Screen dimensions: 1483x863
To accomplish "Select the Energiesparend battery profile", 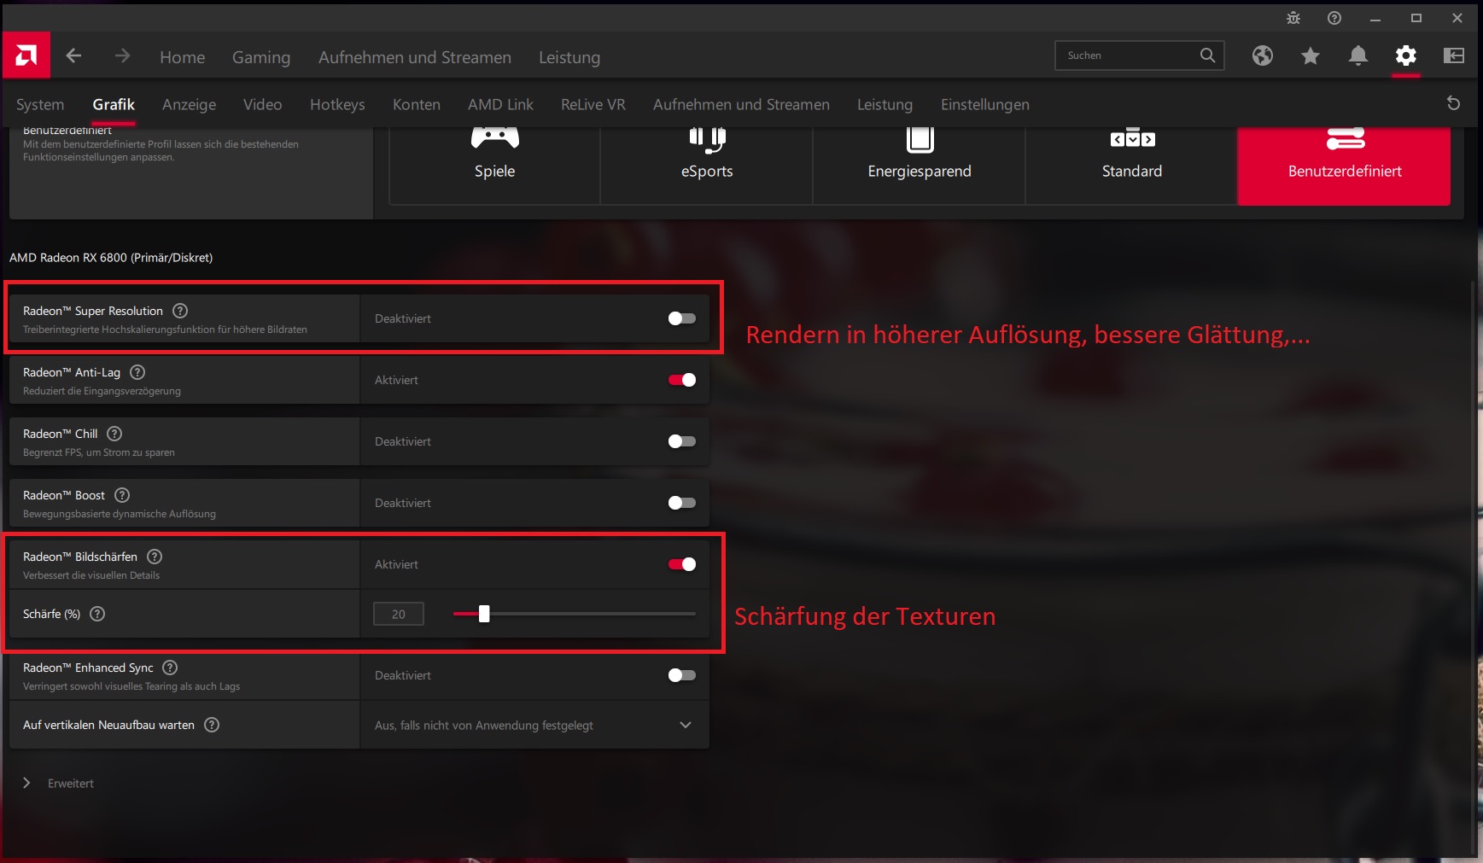I will [x=920, y=166].
